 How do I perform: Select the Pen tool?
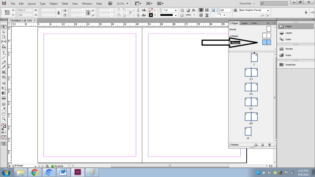pyautogui.click(x=4, y=62)
